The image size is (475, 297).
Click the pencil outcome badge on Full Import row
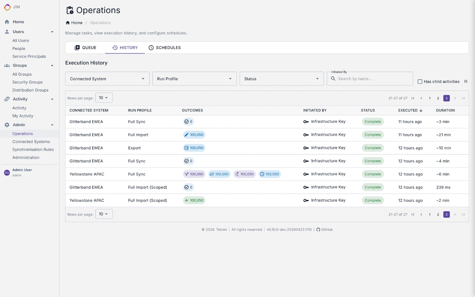pyautogui.click(x=194, y=134)
